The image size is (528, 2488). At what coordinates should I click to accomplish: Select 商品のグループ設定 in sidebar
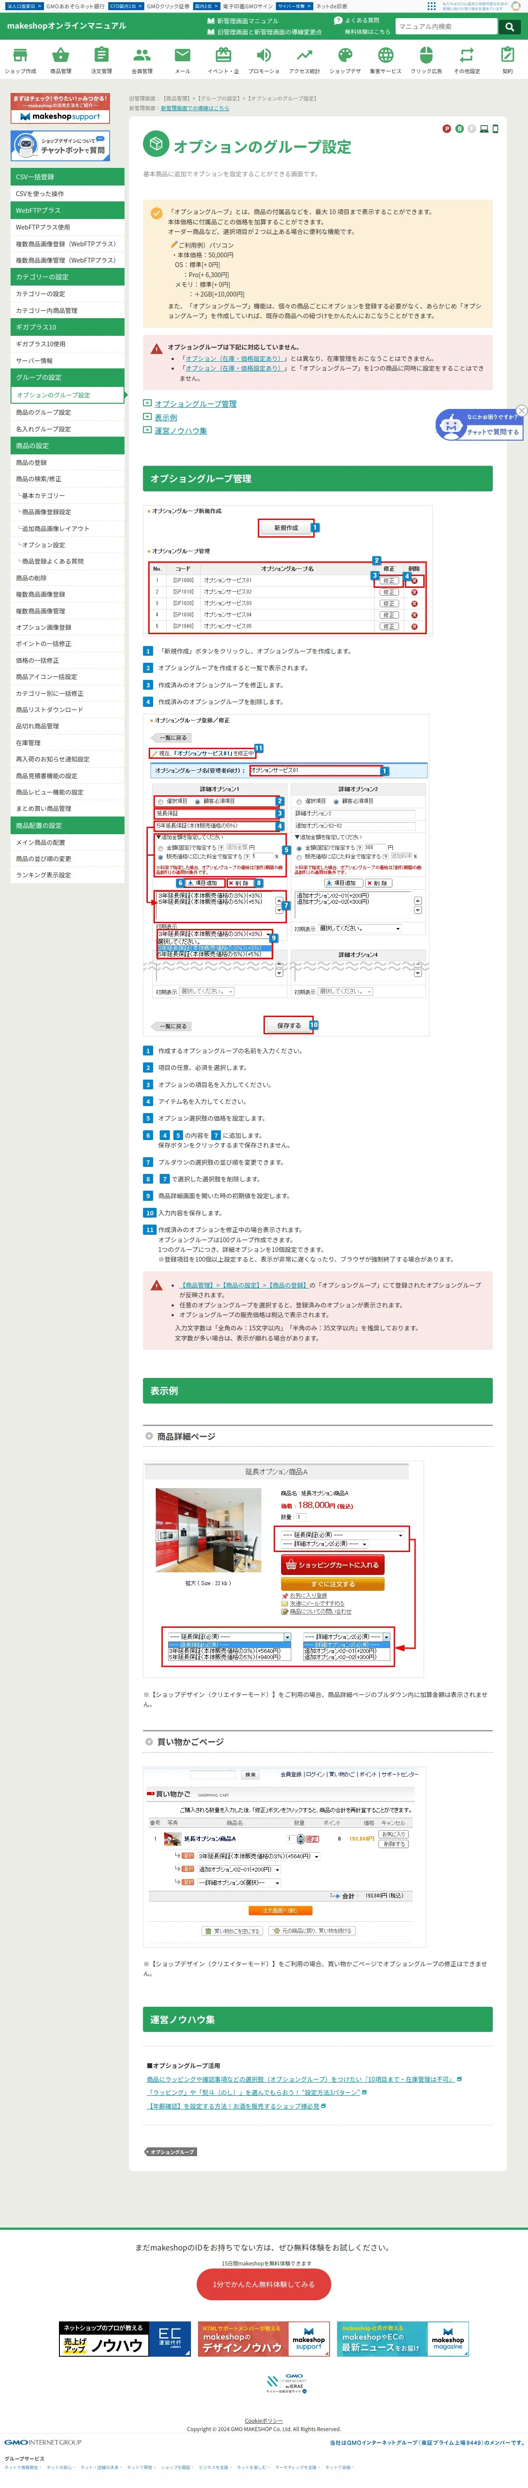pos(67,412)
